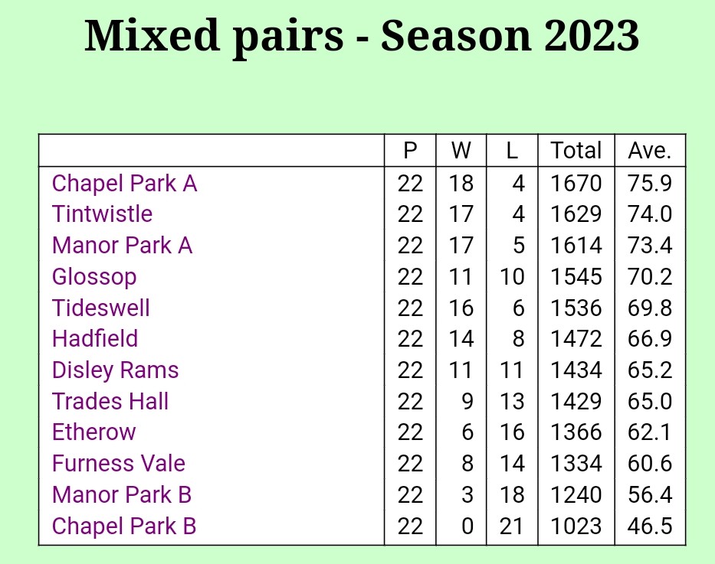Click the P column header
This screenshot has width=715, height=564.
coord(410,151)
